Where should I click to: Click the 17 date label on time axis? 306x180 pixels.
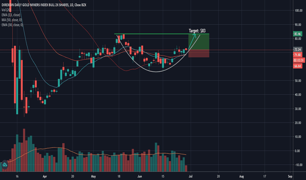[265, 176]
